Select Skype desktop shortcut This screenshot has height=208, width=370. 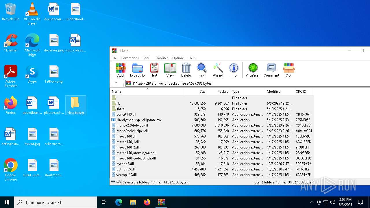tap(32, 74)
